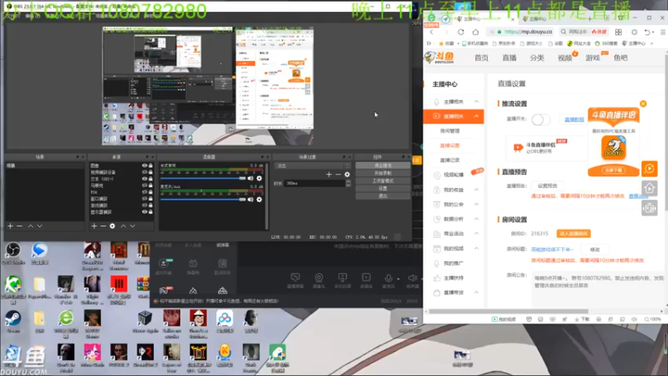Open the browser extensions grid icon
The image size is (668, 376).
(x=618, y=32)
